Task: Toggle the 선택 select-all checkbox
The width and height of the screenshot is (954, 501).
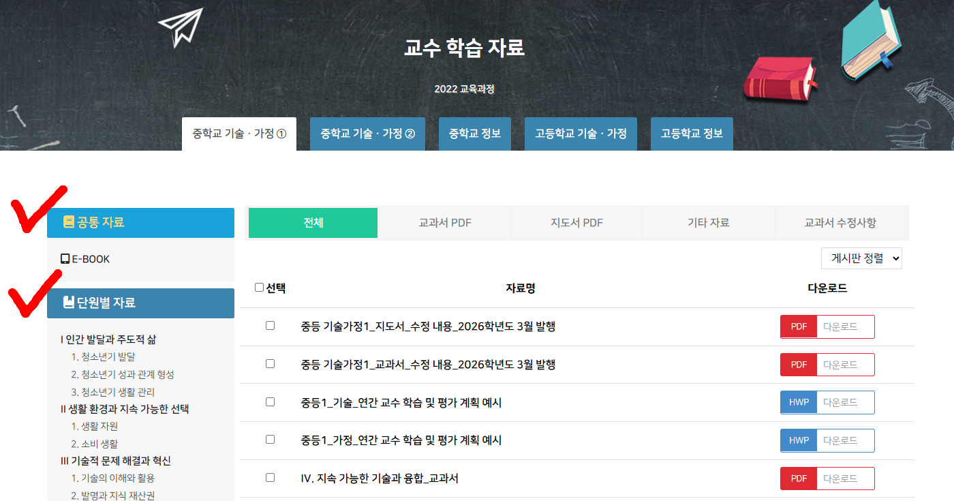Action: [259, 288]
